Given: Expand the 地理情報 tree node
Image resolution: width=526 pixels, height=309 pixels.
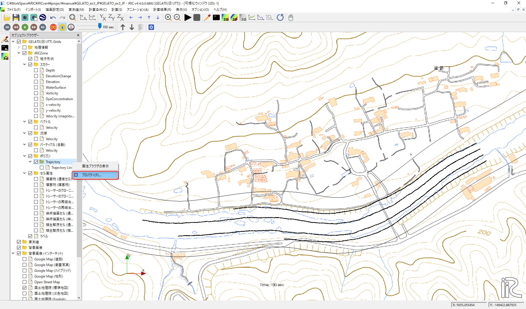Looking at the screenshot, I should (x=19, y=47).
